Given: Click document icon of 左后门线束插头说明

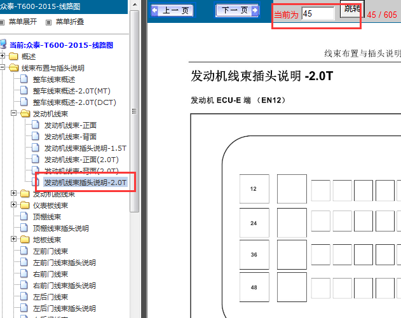Looking at the screenshot, I should tap(24, 308).
